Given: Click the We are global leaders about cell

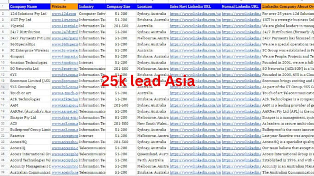Looking at the screenshot, I should (288, 26).
